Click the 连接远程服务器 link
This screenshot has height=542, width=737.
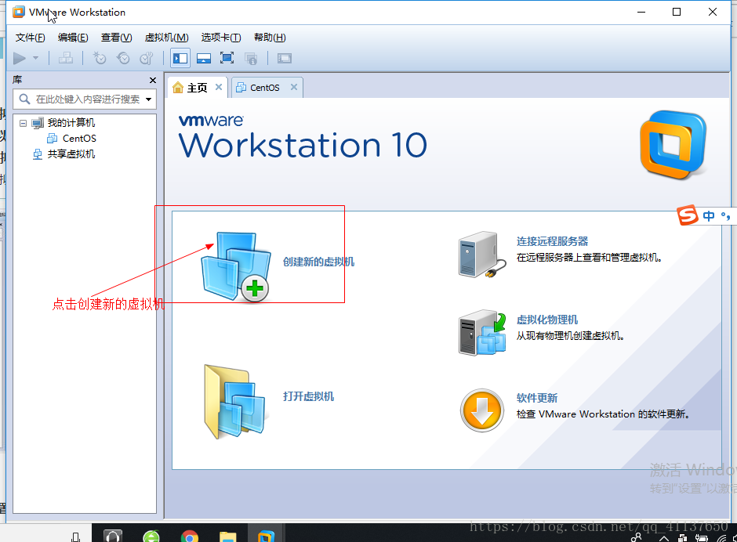coord(552,241)
